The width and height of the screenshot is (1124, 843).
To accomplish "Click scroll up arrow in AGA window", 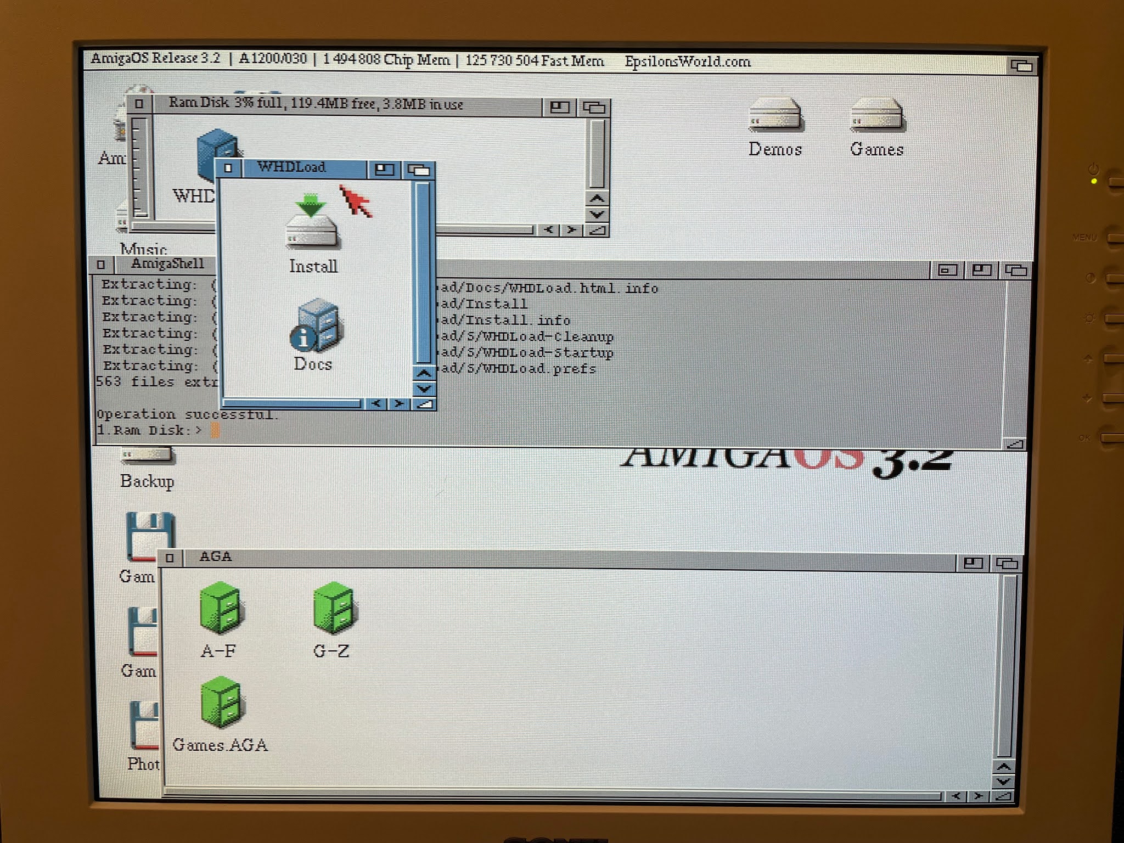I will click(x=1004, y=767).
